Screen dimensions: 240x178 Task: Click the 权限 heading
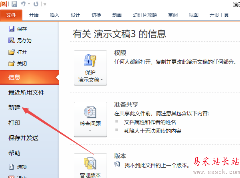[x=120, y=53]
